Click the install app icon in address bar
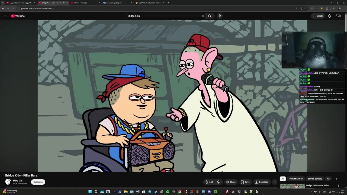Screen dimensions: 347x195 (301, 8)
